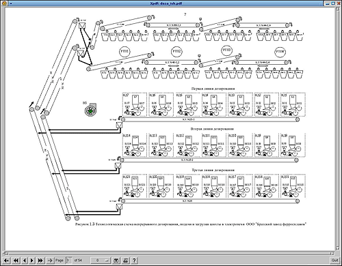This screenshot has width=342, height=266.
Task: Click the vertical scrollbar down arrow
Action: tap(338, 248)
